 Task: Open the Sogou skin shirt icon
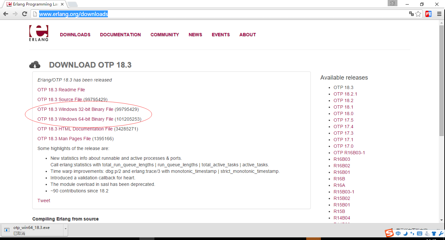[434, 233]
